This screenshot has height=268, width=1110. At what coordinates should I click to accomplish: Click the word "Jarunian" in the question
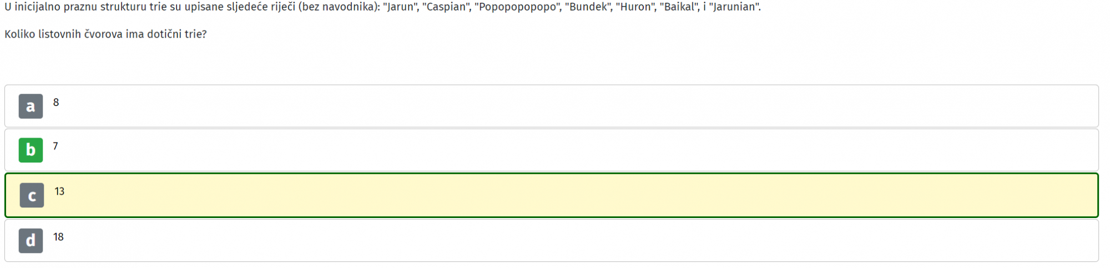coord(735,7)
